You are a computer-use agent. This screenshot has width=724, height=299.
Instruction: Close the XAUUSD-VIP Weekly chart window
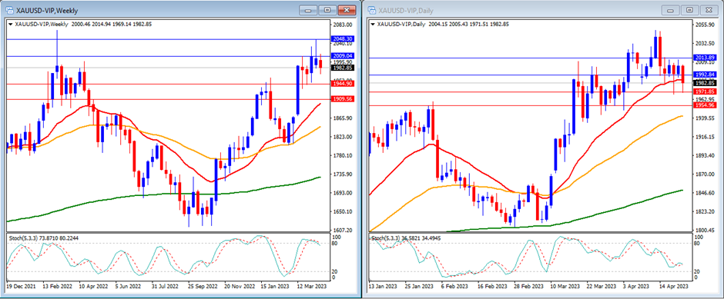point(347,10)
